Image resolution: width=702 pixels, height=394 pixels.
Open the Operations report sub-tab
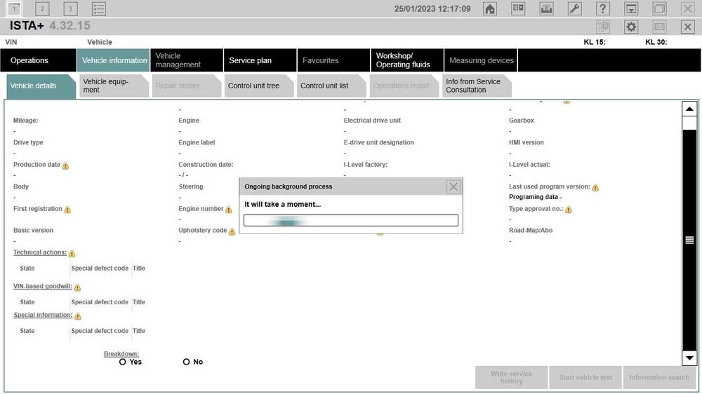[404, 86]
